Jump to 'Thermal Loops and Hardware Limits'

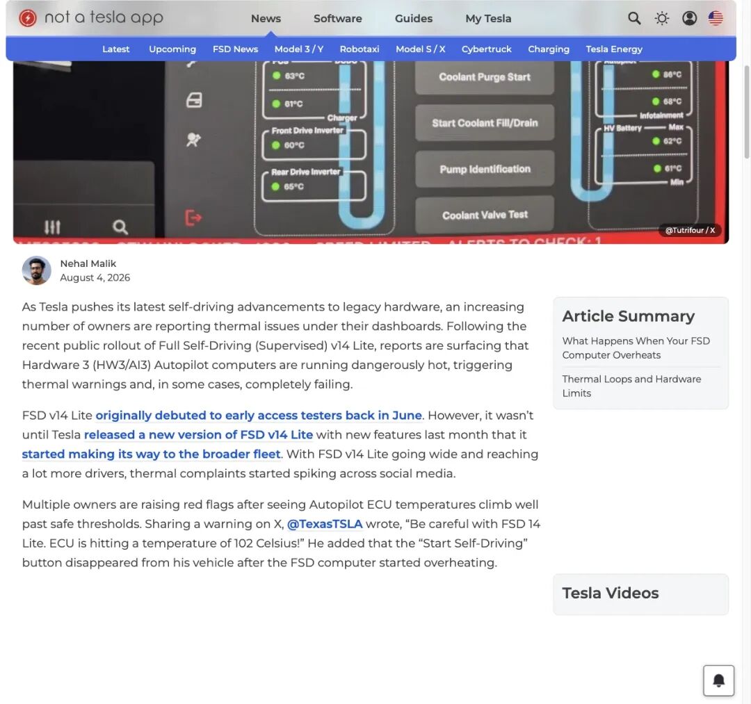(631, 386)
